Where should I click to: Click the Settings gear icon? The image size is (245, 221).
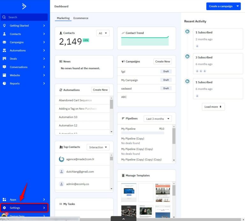(4, 208)
